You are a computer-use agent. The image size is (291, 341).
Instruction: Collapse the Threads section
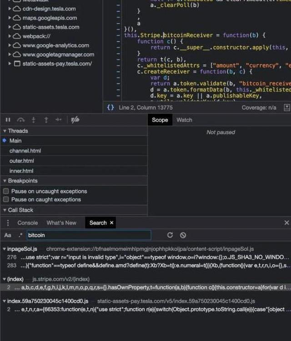[5, 131]
